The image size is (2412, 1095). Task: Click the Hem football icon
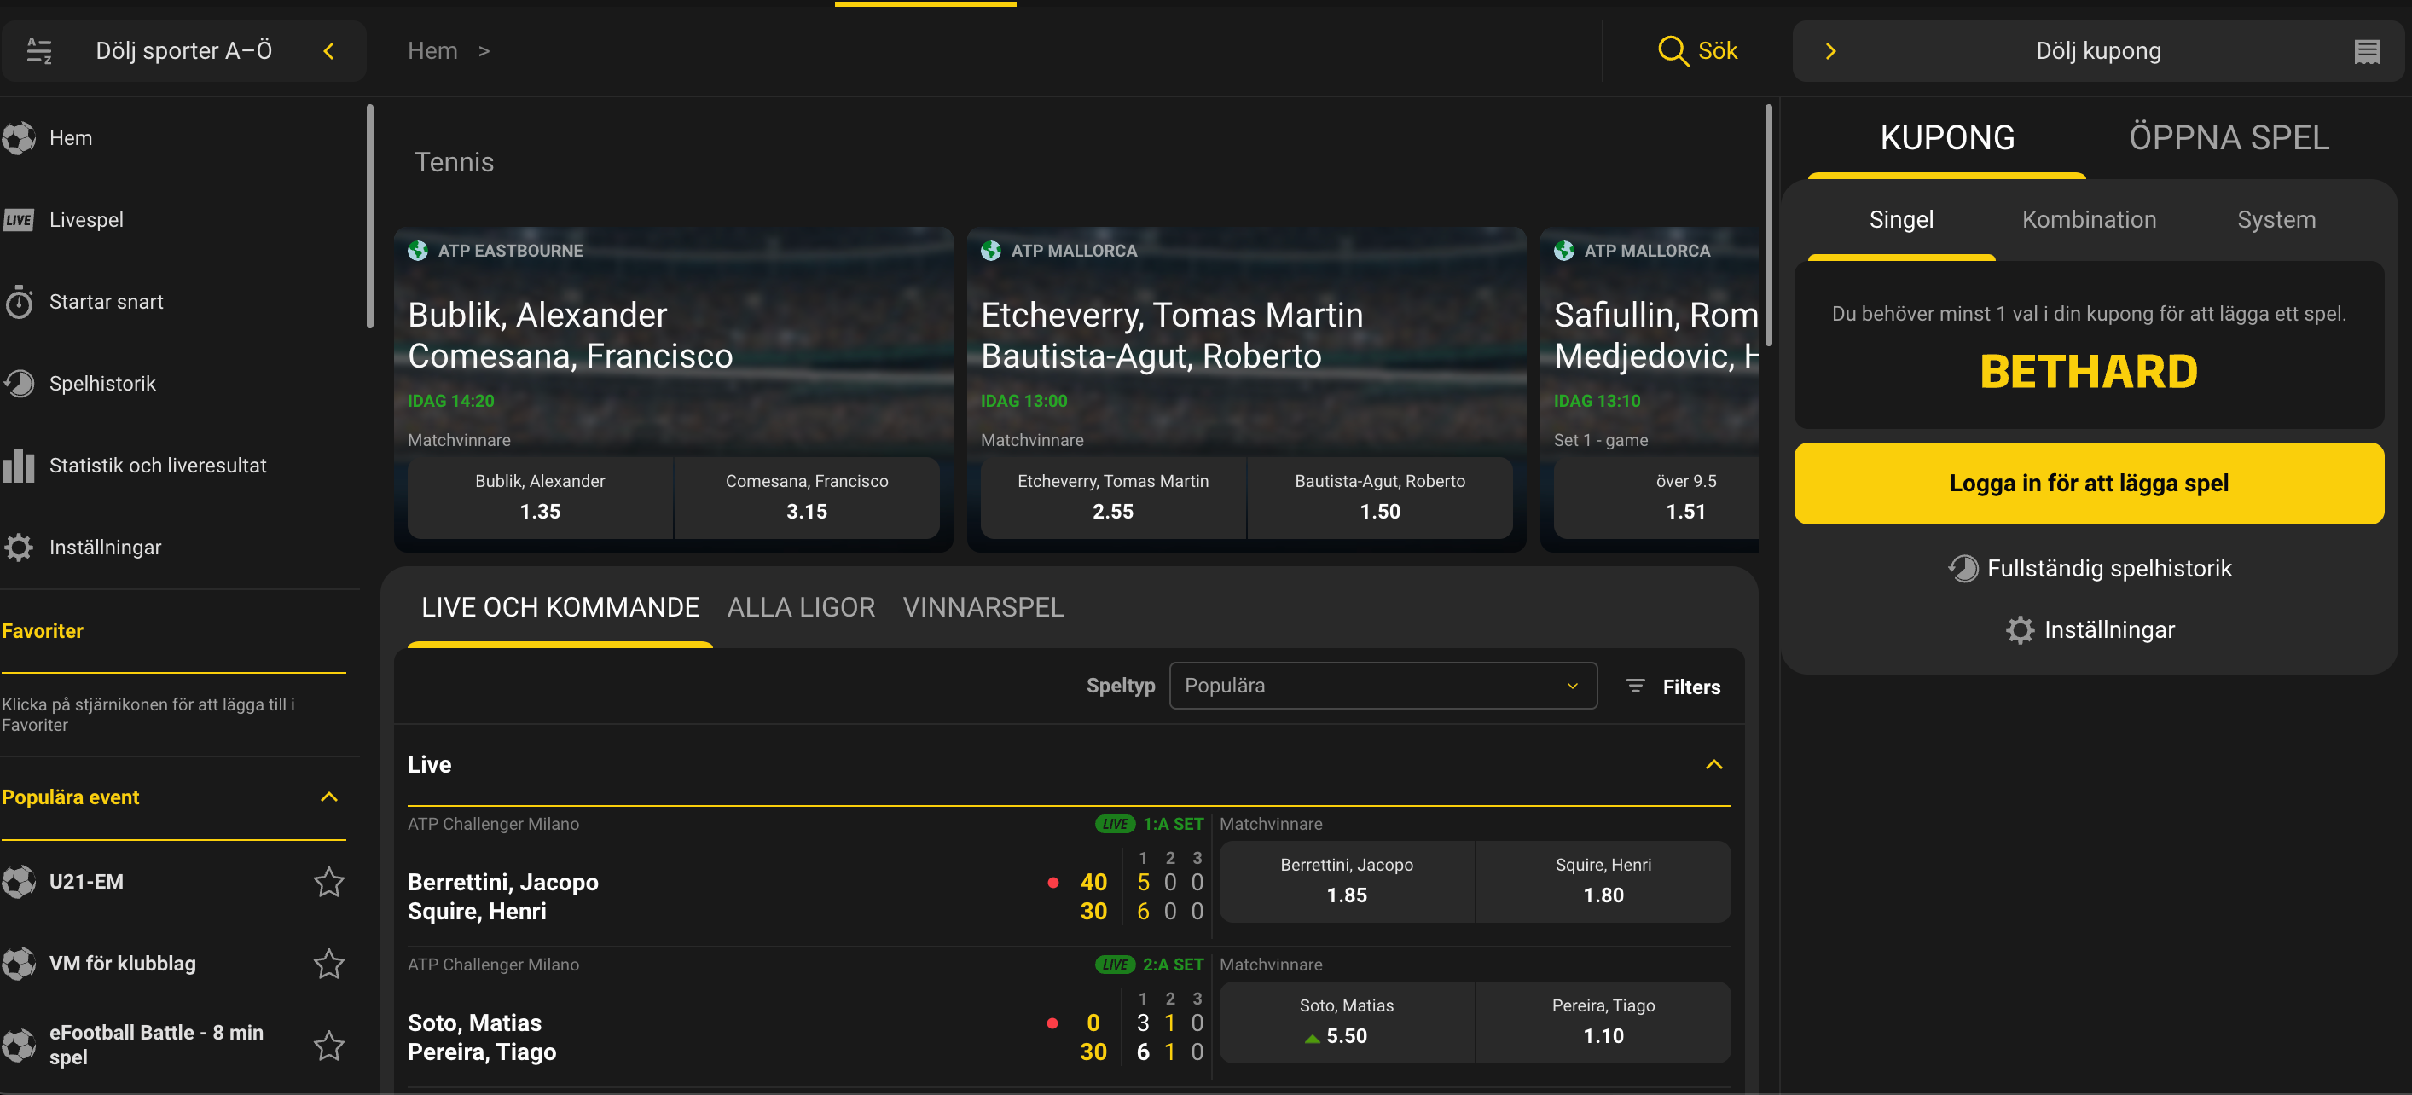(19, 138)
